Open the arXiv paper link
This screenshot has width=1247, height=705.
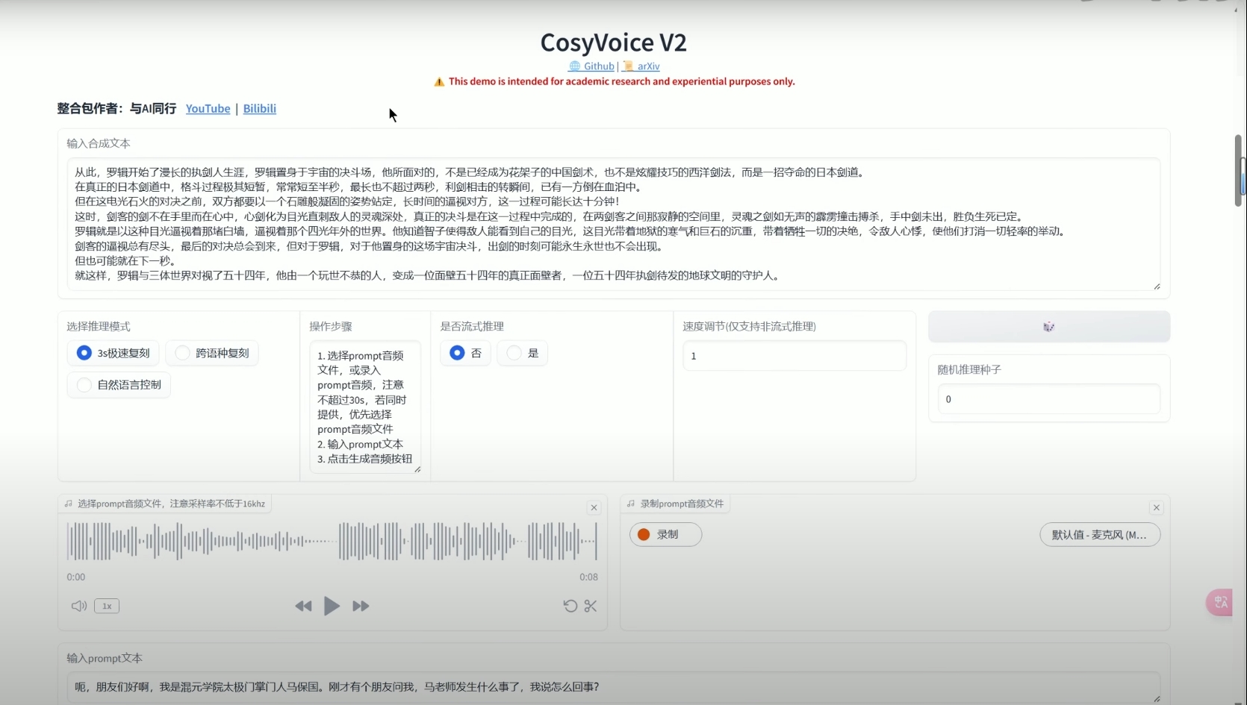tap(648, 66)
